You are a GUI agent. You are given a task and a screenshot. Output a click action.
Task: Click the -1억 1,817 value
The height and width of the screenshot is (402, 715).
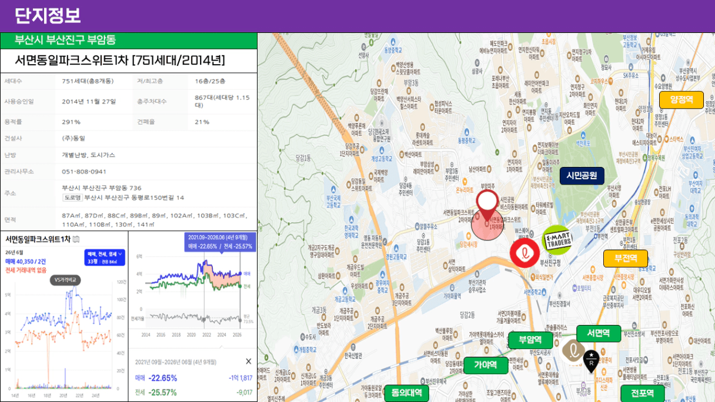[x=240, y=378]
